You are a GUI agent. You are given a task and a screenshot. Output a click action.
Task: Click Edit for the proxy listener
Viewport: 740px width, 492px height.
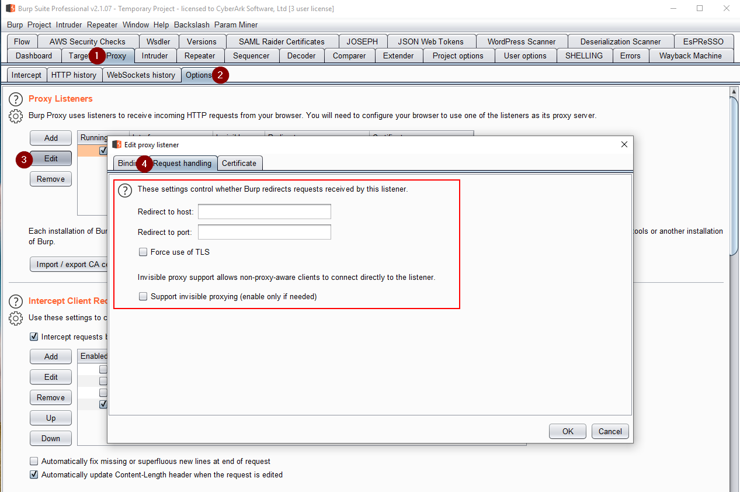51,158
